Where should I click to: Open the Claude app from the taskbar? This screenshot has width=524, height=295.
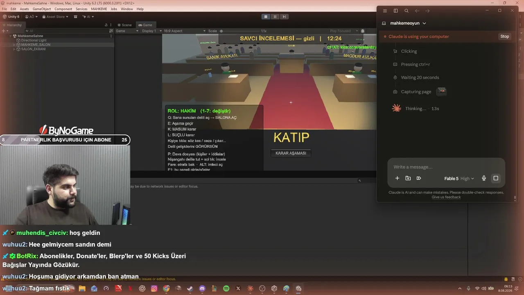251,288
